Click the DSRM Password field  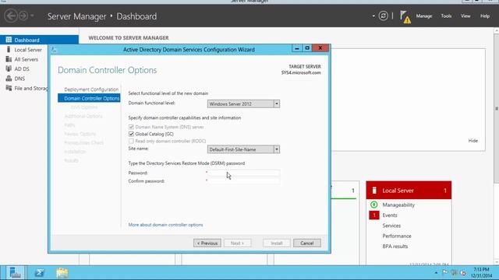pyautogui.click(x=244, y=173)
